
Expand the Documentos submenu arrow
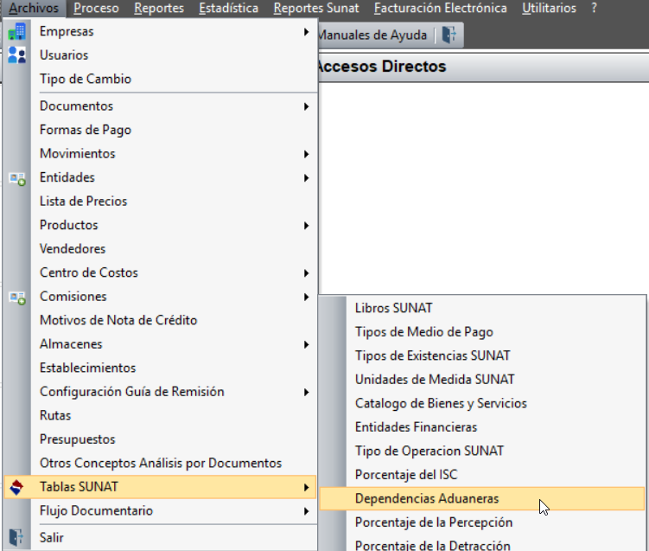point(306,106)
